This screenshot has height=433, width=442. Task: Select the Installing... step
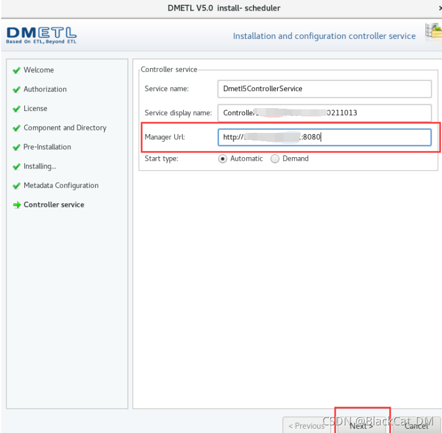40,167
